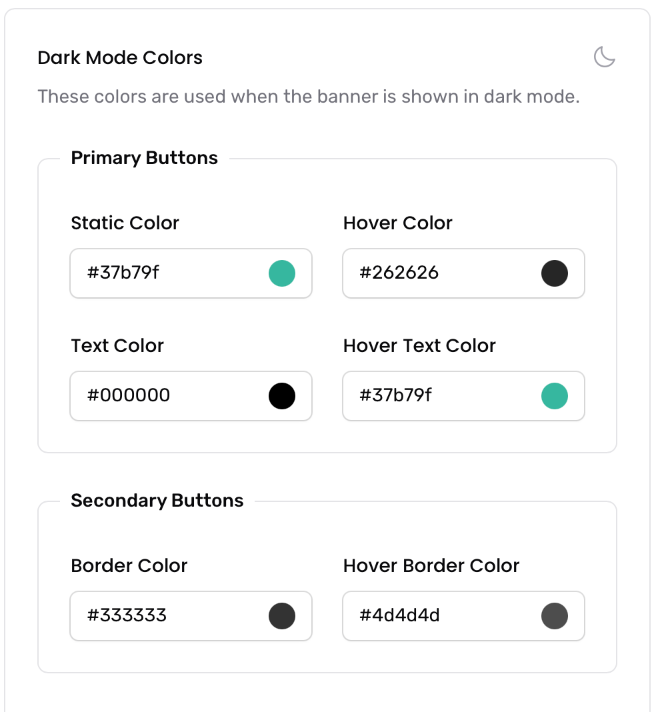The image size is (656, 712).
Task: Focus the Border Color field #333333
Action: coord(191,616)
